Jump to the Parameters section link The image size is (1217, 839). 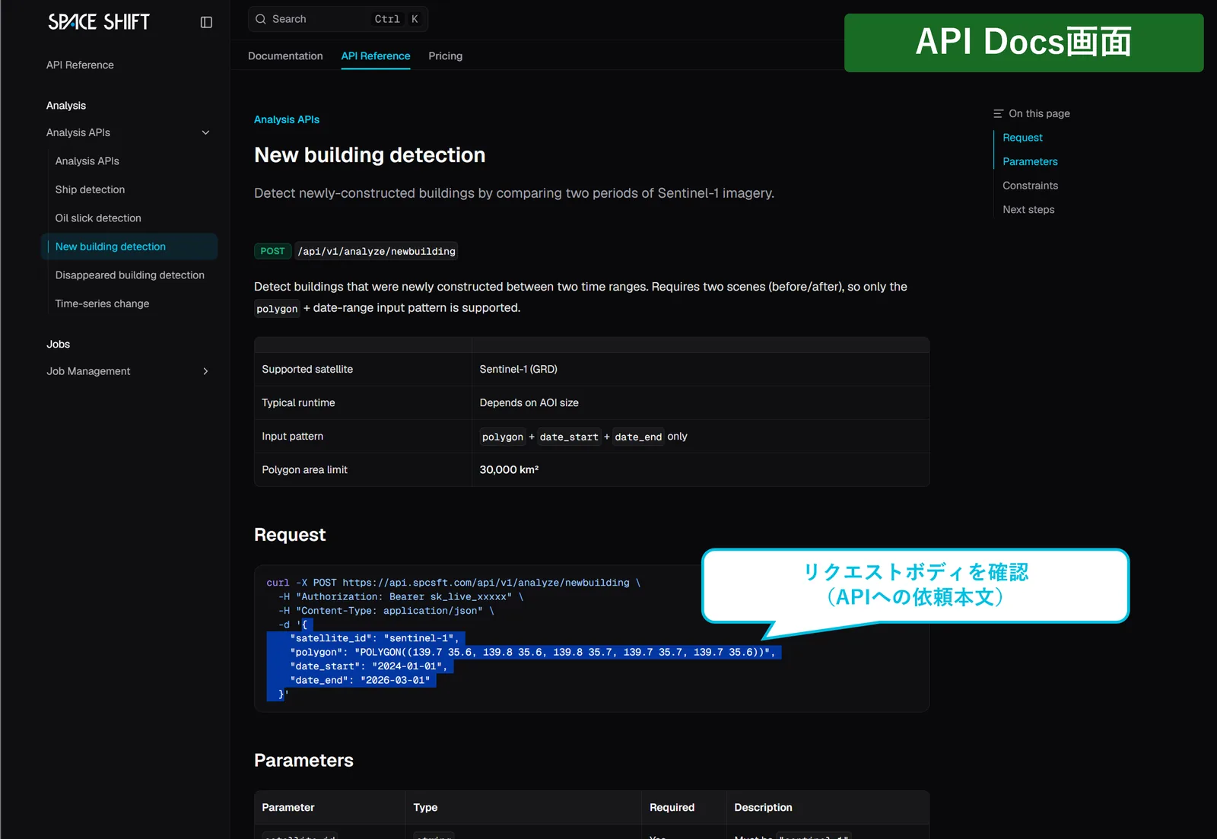(x=1030, y=161)
